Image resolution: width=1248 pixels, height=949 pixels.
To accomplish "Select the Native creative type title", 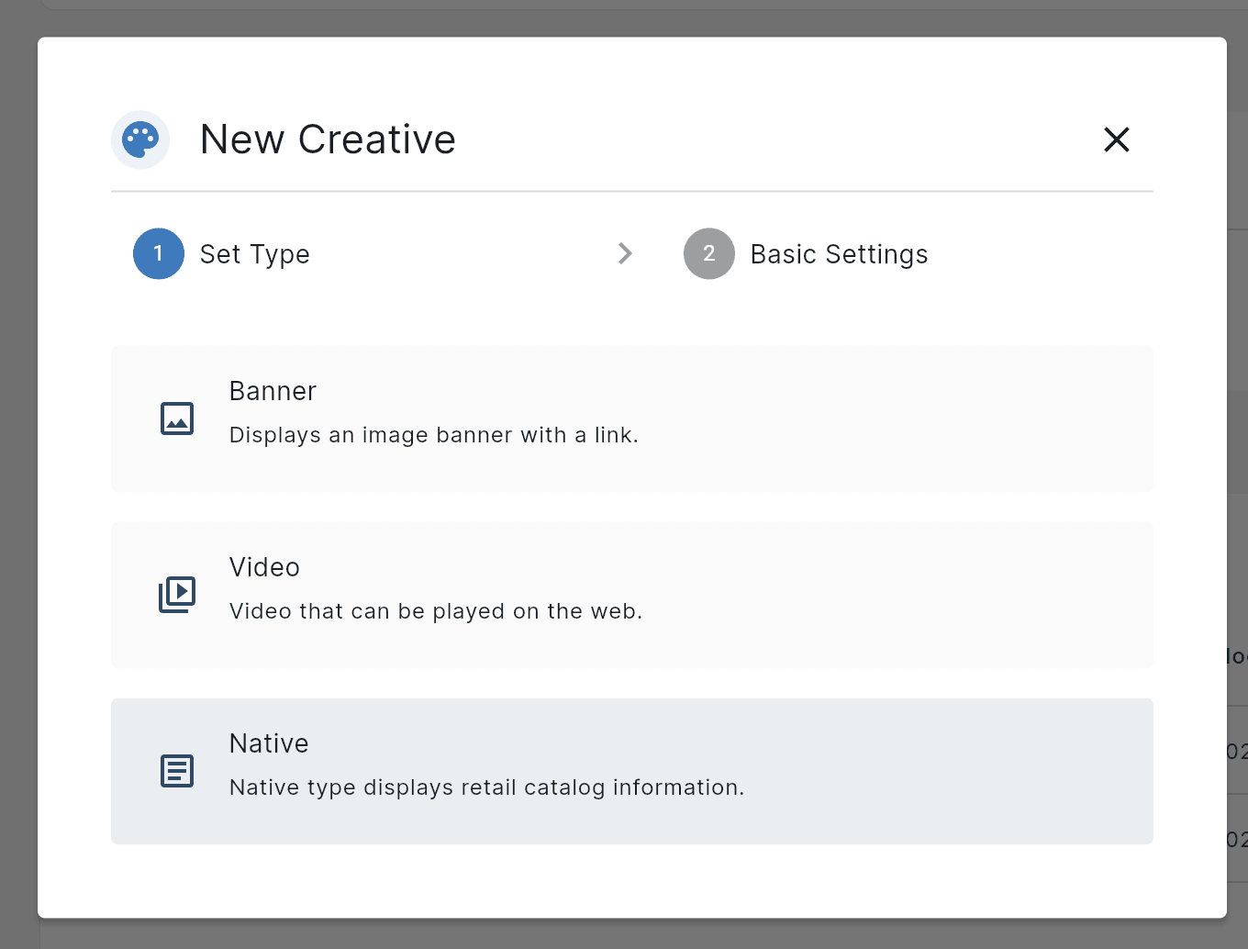I will [269, 744].
